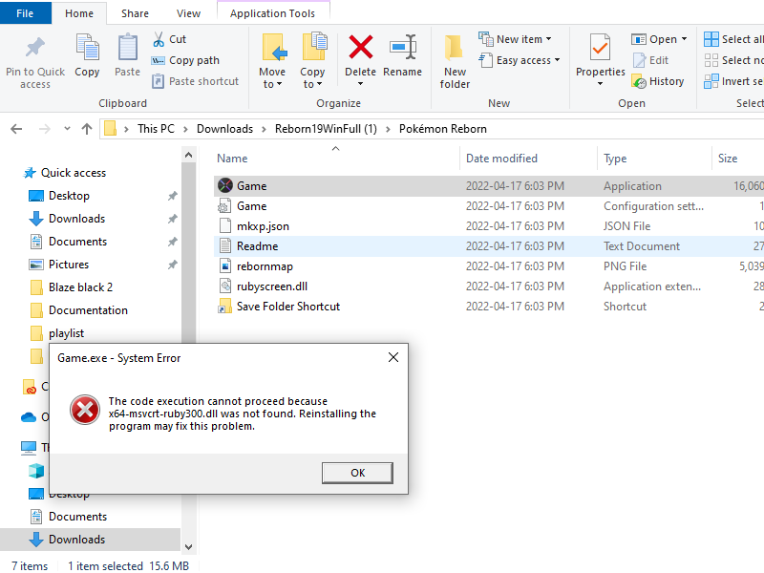The width and height of the screenshot is (764, 573).
Task: Click Pokémon Reborn breadcrumb
Action: 442,129
